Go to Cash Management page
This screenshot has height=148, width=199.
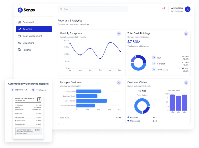click(32, 36)
